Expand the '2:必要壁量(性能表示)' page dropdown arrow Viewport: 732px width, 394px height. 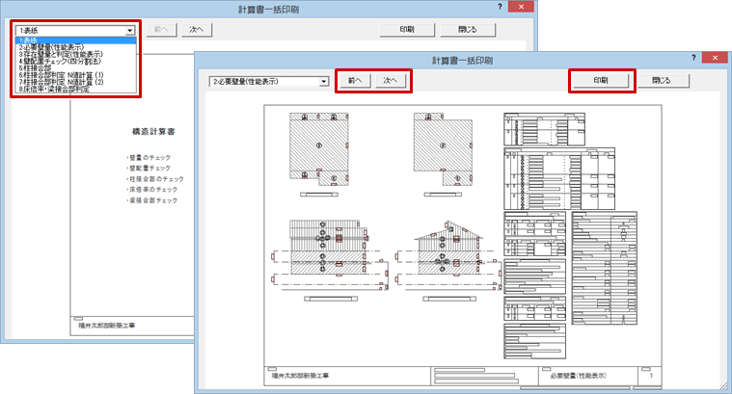point(322,83)
